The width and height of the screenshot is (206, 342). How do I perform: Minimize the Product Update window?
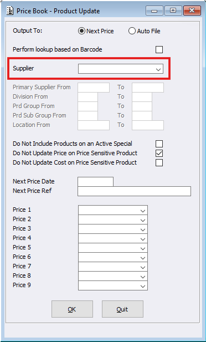(x=154, y=11)
